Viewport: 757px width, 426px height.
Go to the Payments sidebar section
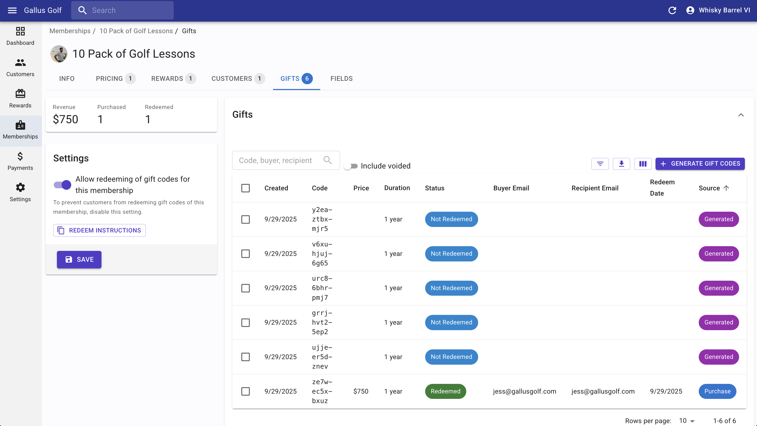click(x=20, y=161)
